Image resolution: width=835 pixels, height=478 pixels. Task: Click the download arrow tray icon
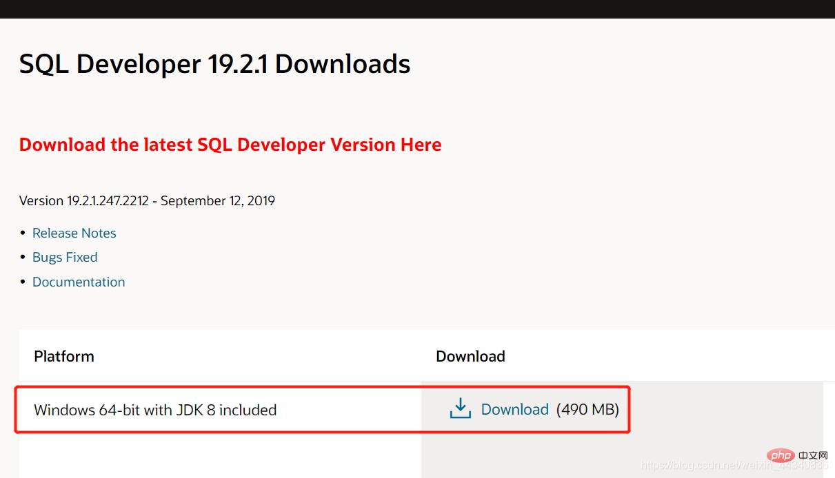tap(460, 409)
